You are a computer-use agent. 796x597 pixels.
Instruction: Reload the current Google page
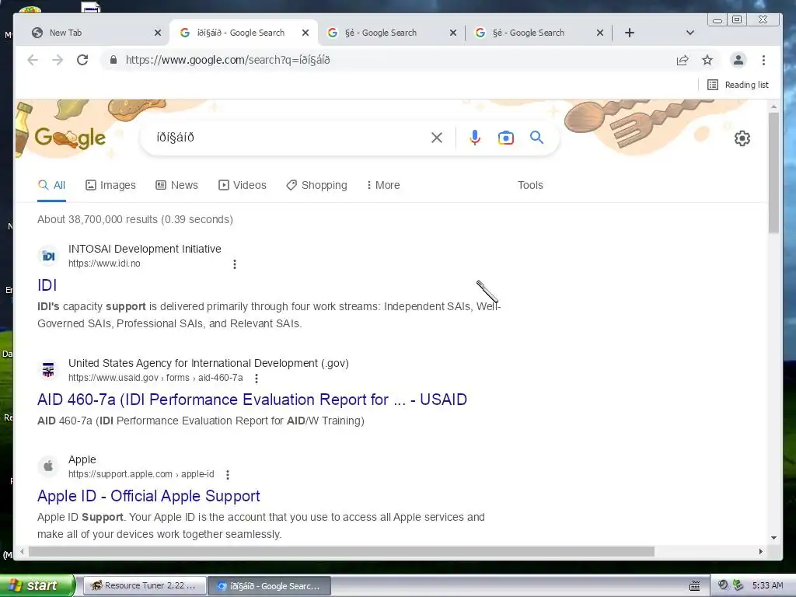tap(82, 60)
